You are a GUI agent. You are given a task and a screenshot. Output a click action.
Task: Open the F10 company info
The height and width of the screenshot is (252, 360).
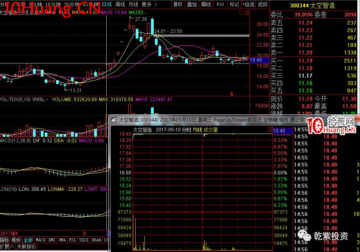pos(220,4)
